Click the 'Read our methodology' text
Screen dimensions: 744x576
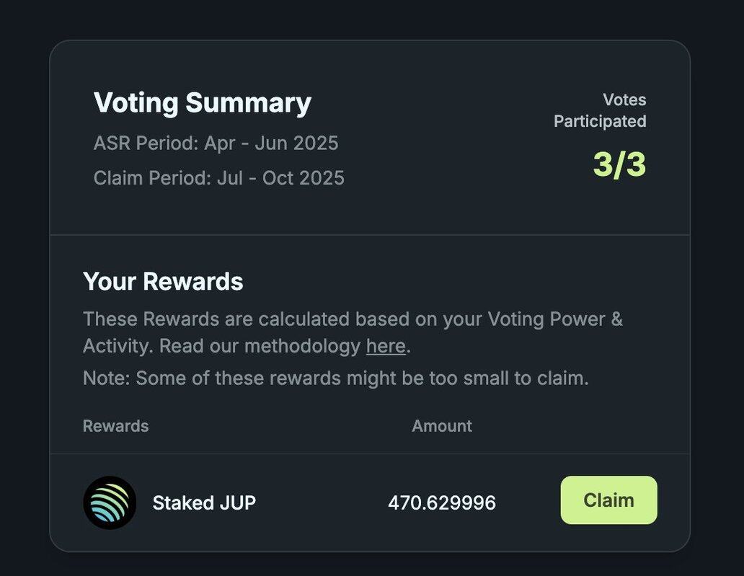260,346
